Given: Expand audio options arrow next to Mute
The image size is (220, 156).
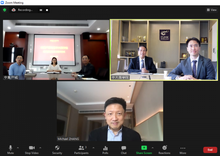Looking at the screenshot, I should pos(18,148).
